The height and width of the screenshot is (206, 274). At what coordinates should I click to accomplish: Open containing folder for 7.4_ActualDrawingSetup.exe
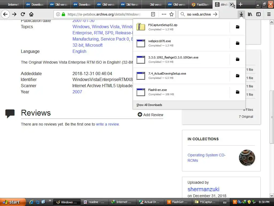(238, 76)
